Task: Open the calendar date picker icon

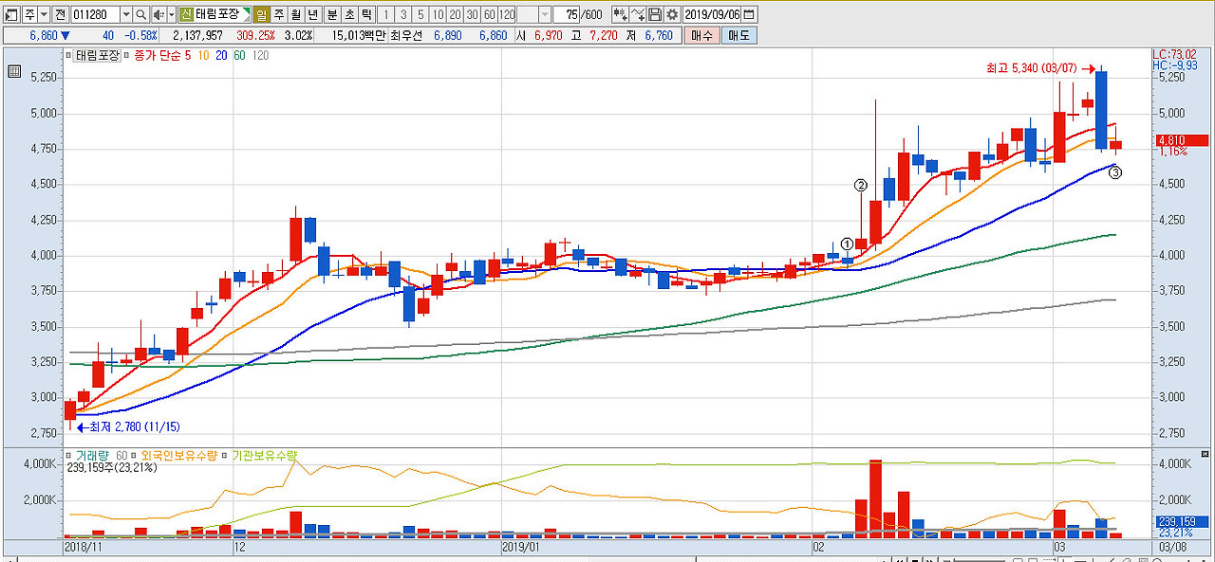Action: 749,15
